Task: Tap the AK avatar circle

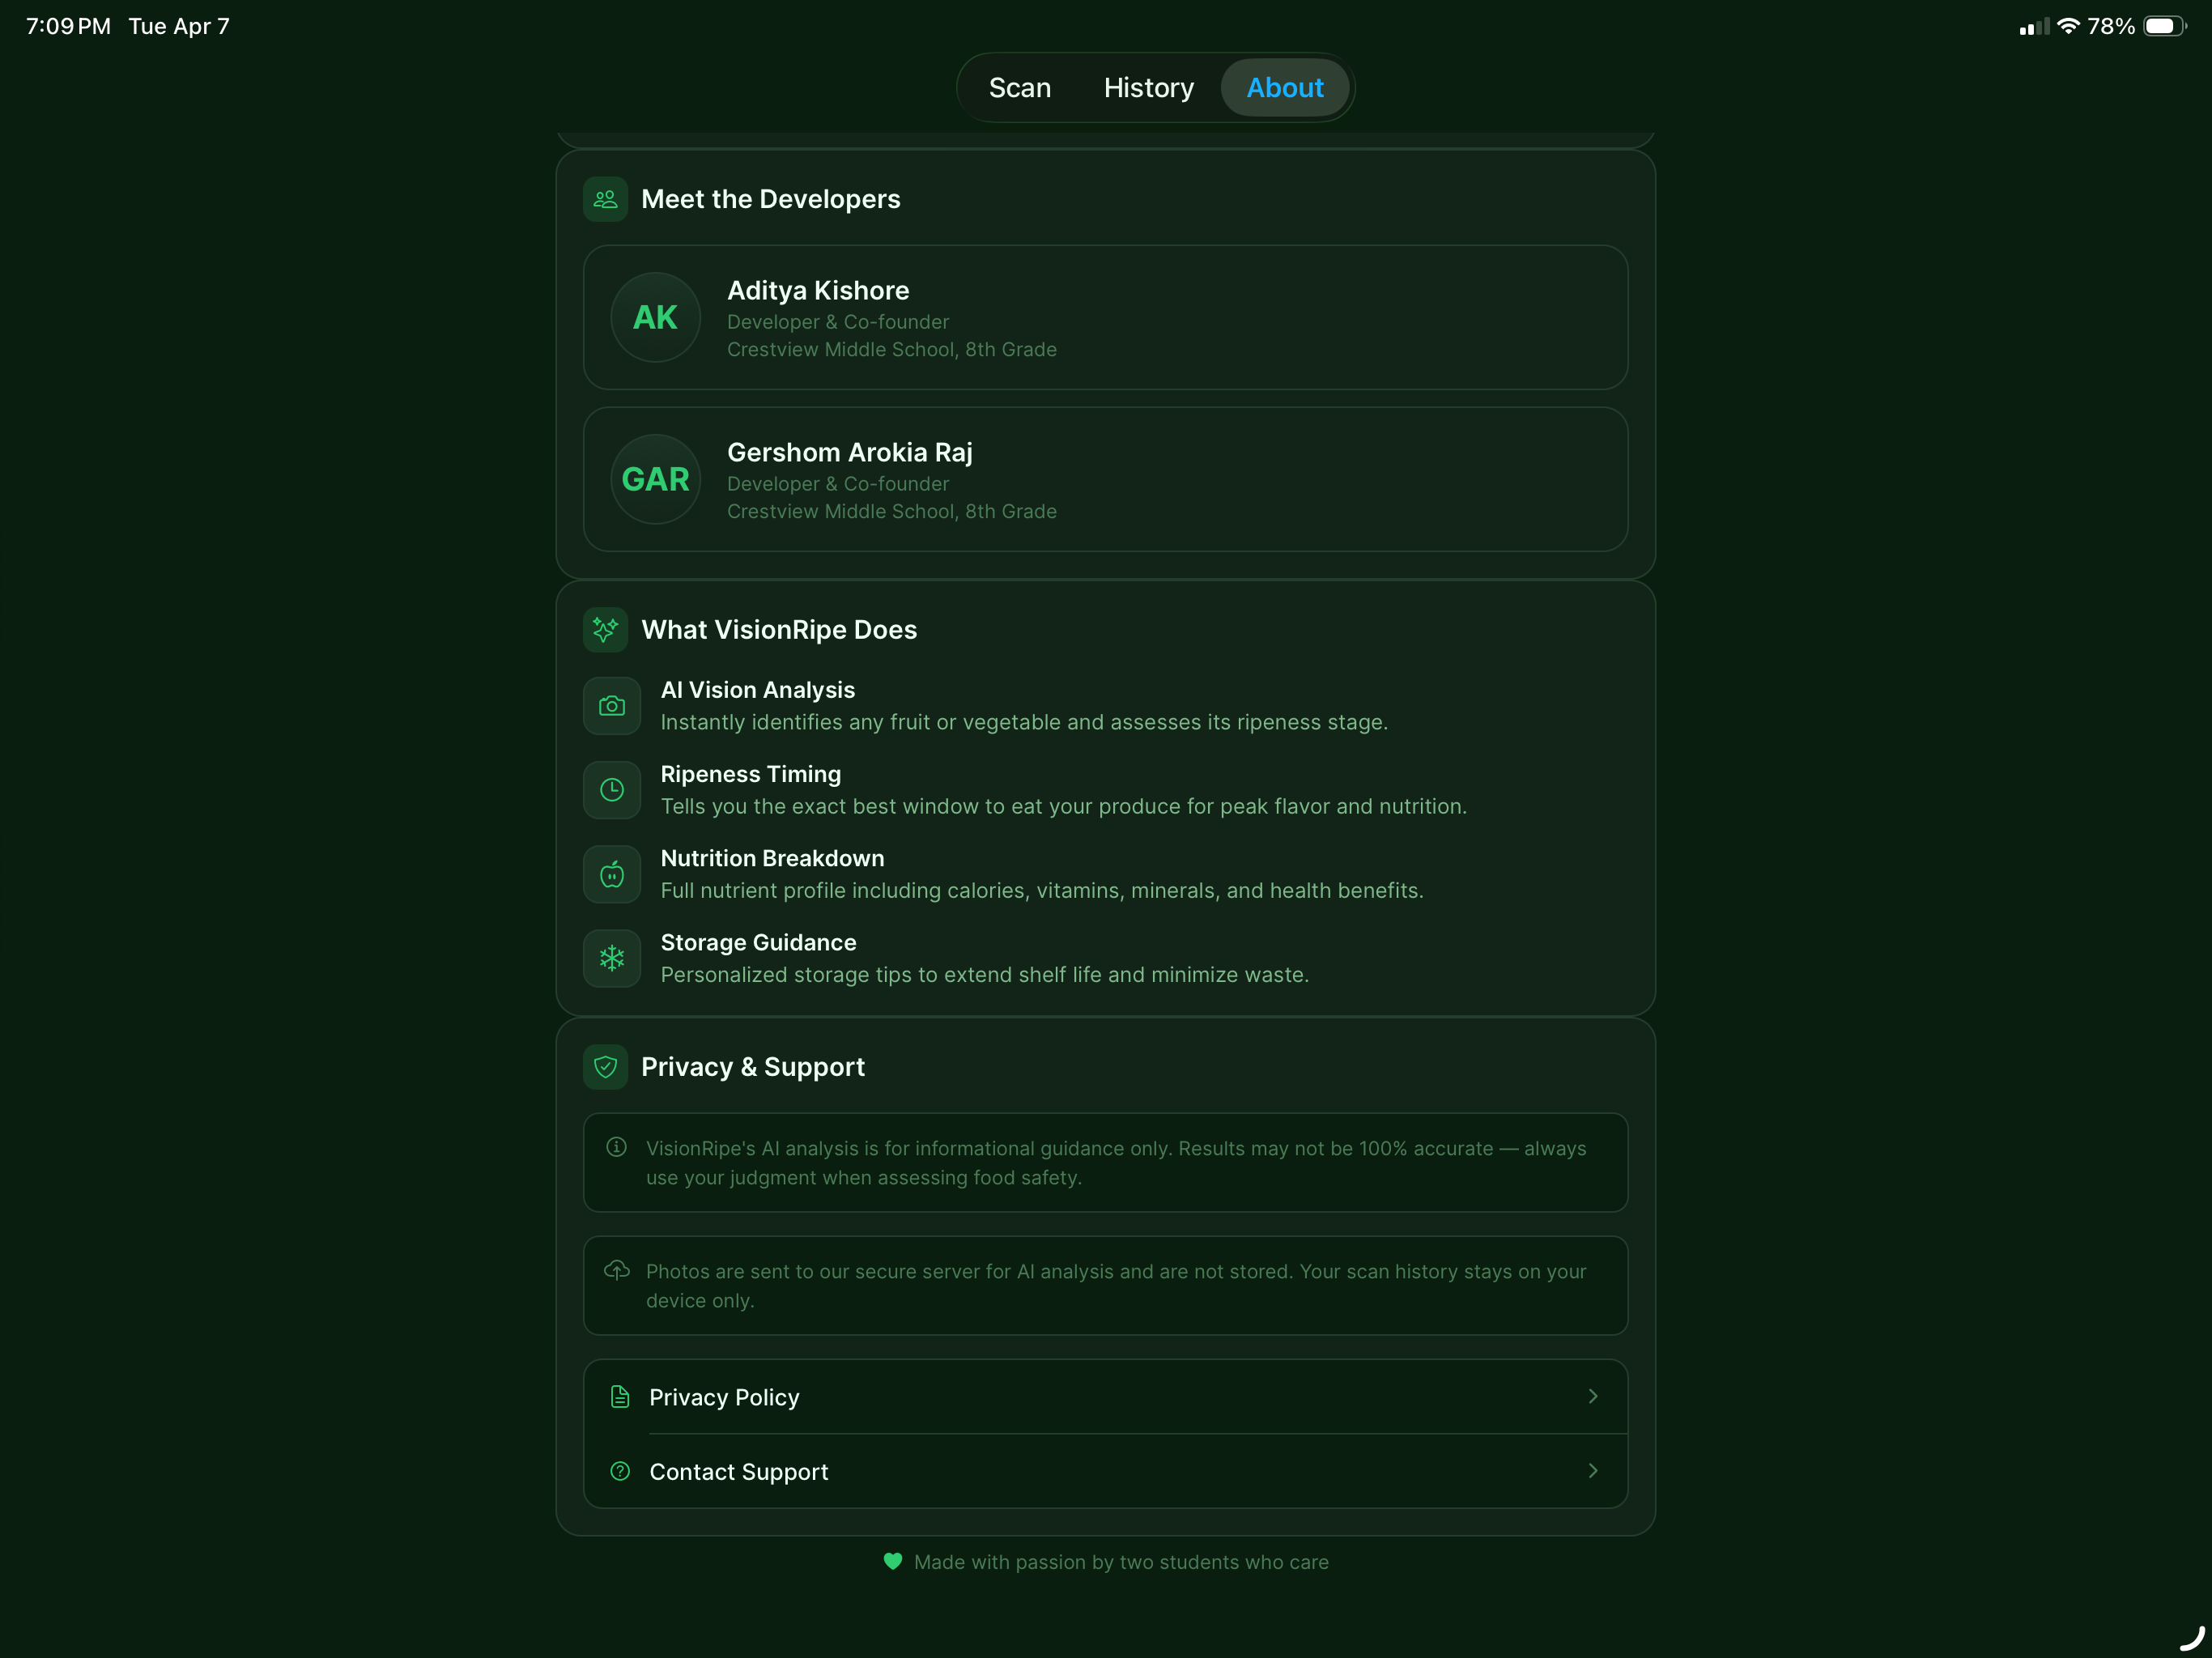Action: [x=655, y=317]
